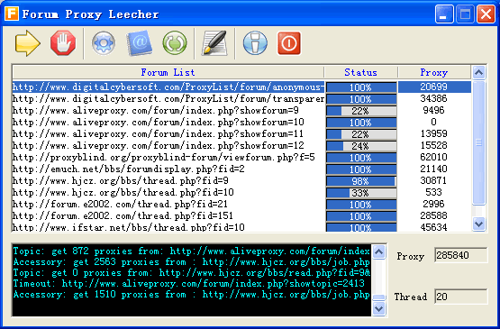The image size is (500, 329).
Task: Open the address book @ icon
Action: [140, 43]
